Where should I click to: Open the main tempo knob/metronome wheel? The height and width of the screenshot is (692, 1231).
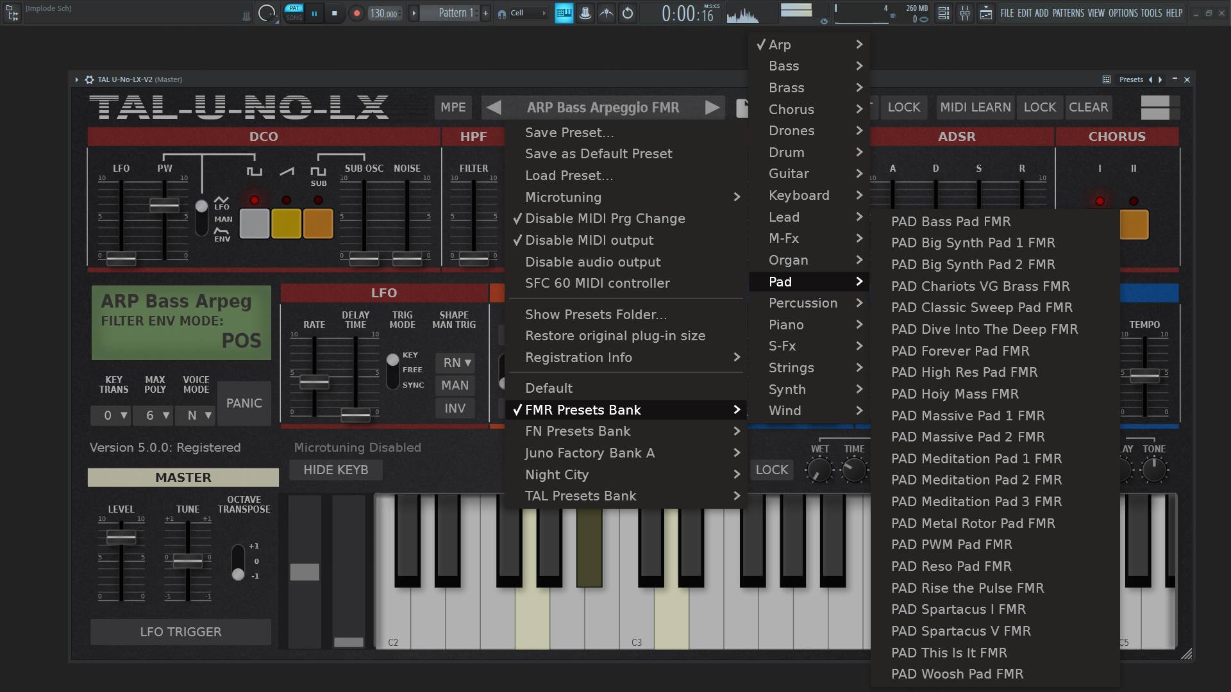pyautogui.click(x=266, y=13)
